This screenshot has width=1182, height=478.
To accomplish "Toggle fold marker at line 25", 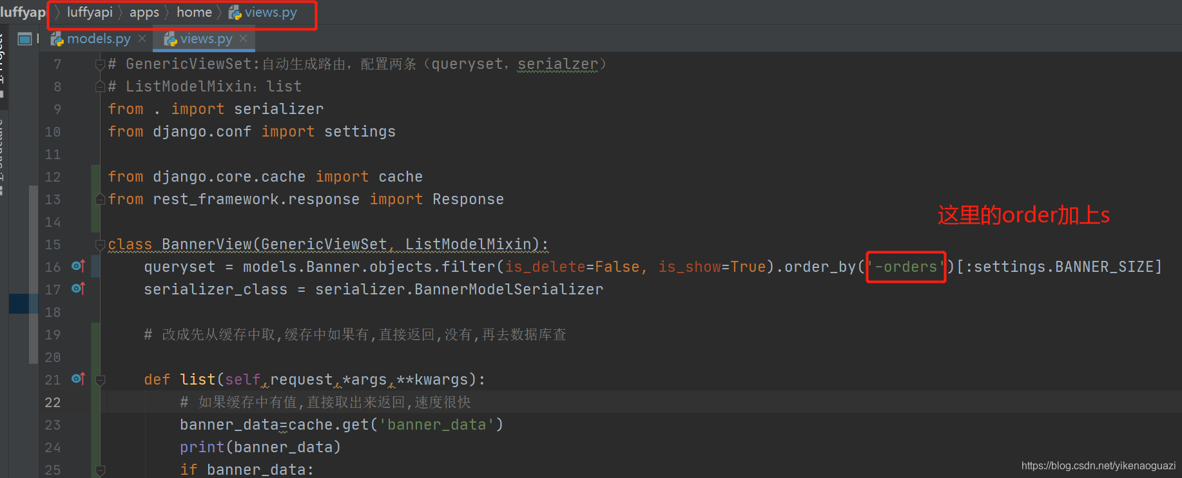I will point(100,470).
